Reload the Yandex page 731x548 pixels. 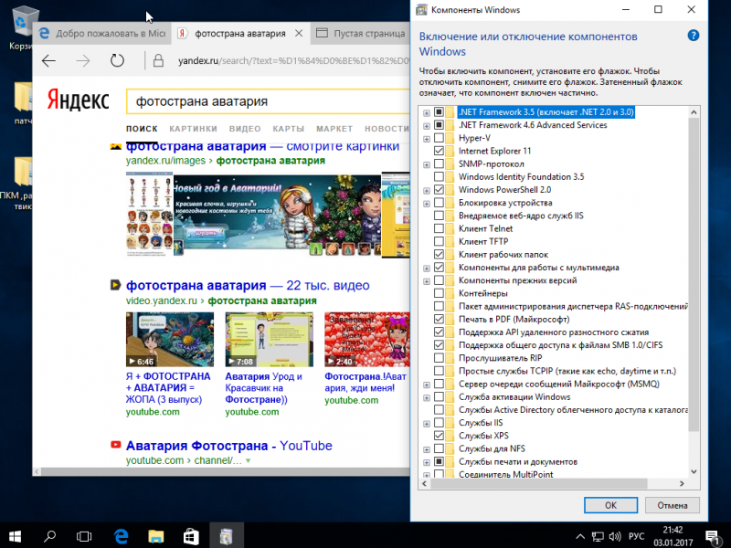tap(117, 60)
